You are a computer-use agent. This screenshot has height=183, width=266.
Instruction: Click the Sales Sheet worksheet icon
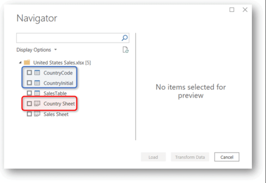coord(37,114)
